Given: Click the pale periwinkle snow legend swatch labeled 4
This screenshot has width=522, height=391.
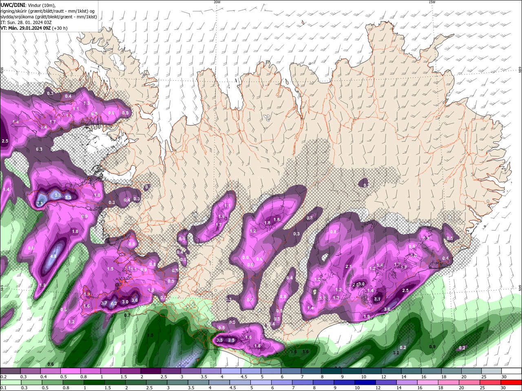Looking at the screenshot, I should (x=230, y=371).
